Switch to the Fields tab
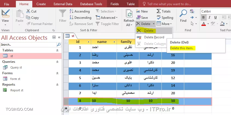The image size is (231, 115). coord(115,4)
